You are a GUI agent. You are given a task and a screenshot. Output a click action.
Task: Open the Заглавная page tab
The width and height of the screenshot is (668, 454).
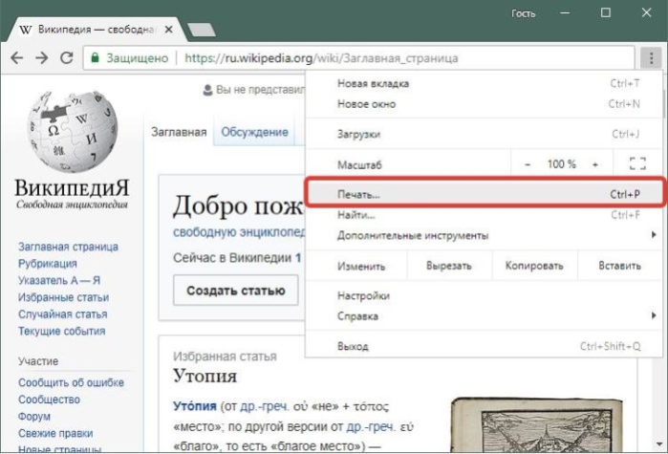point(179,132)
